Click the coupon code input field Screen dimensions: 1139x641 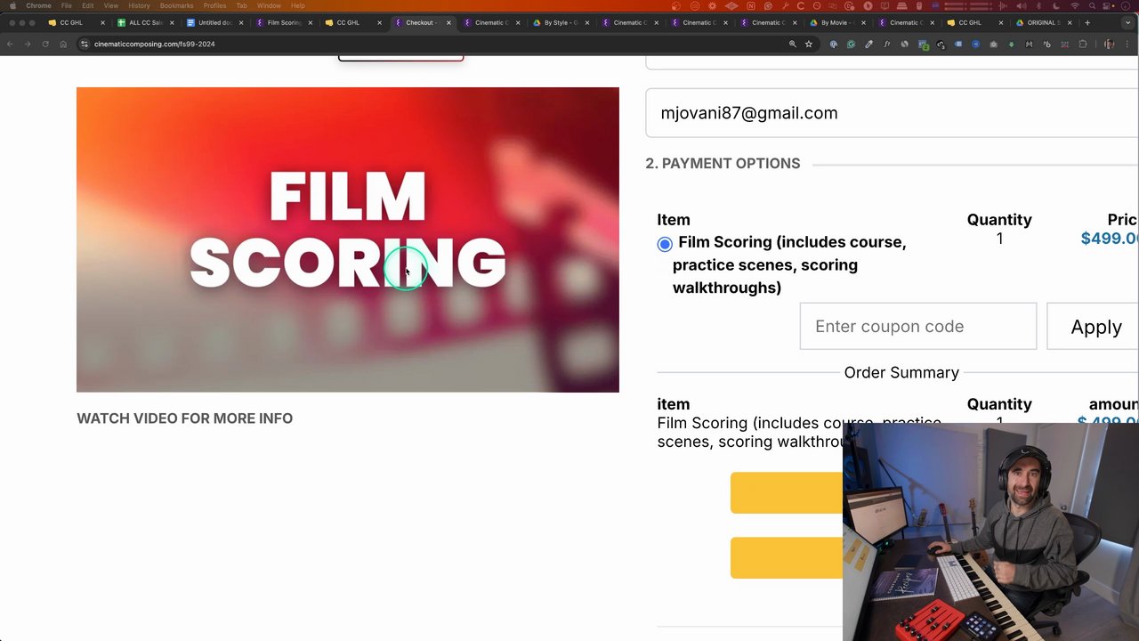pyautogui.click(x=917, y=326)
